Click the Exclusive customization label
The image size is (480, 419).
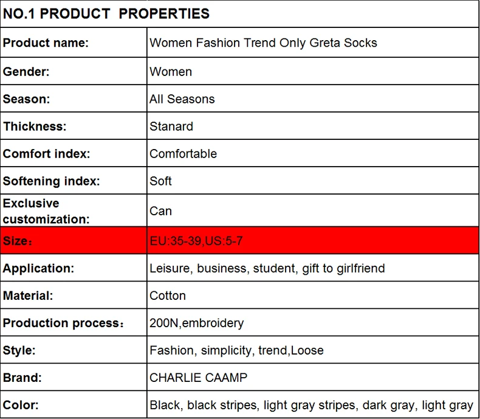click(46, 211)
